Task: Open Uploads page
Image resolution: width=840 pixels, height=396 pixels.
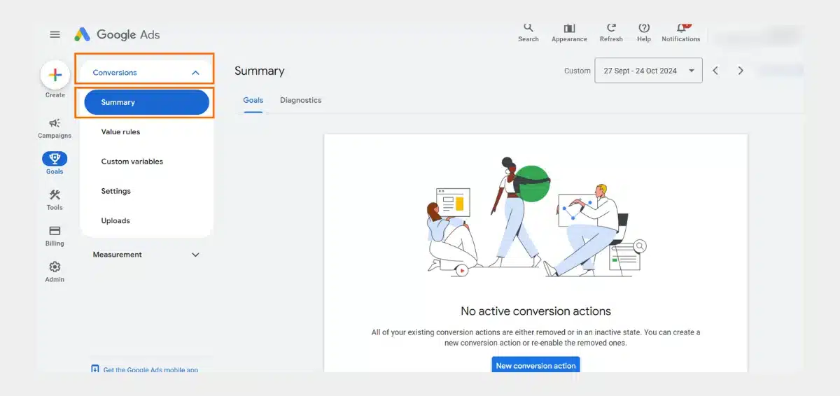Action: pyautogui.click(x=115, y=221)
